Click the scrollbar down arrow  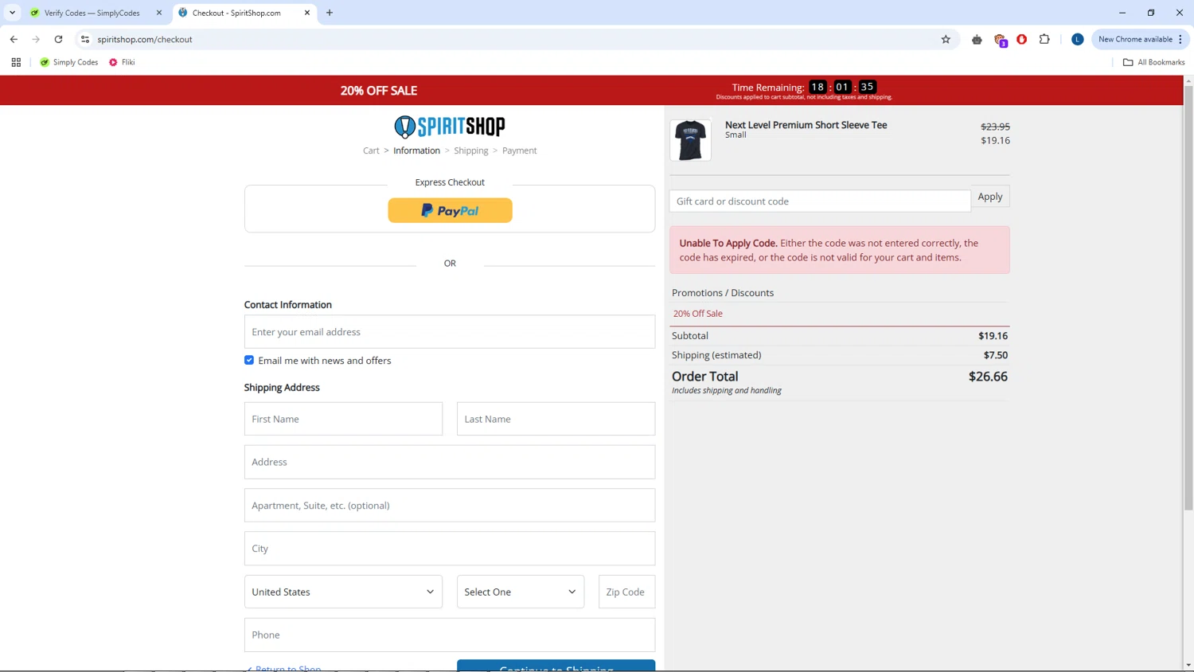coord(1188,666)
